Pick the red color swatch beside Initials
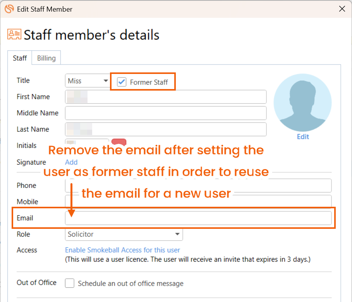This screenshot has height=302, width=352. 119,142
